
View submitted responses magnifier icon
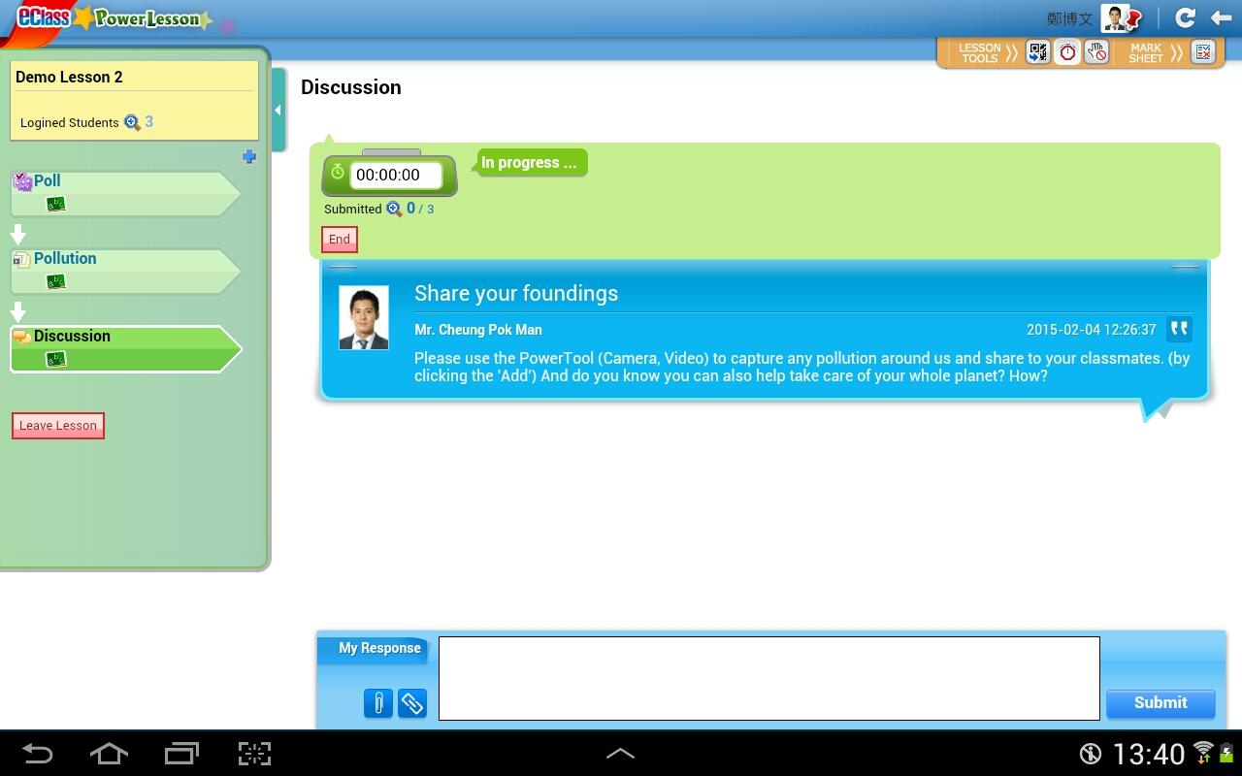pos(394,209)
